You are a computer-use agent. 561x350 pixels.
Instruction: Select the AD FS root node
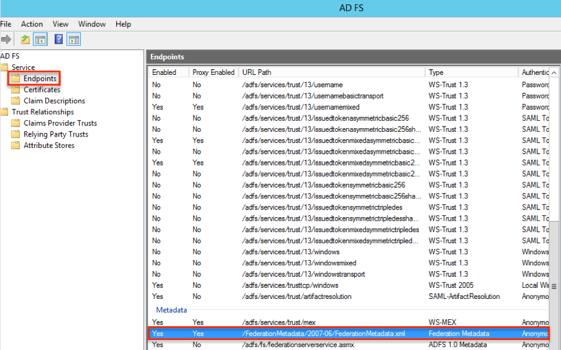10,56
